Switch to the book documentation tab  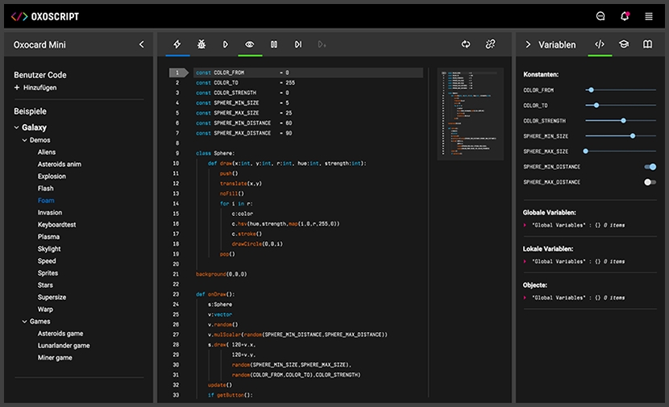pyautogui.click(x=647, y=44)
